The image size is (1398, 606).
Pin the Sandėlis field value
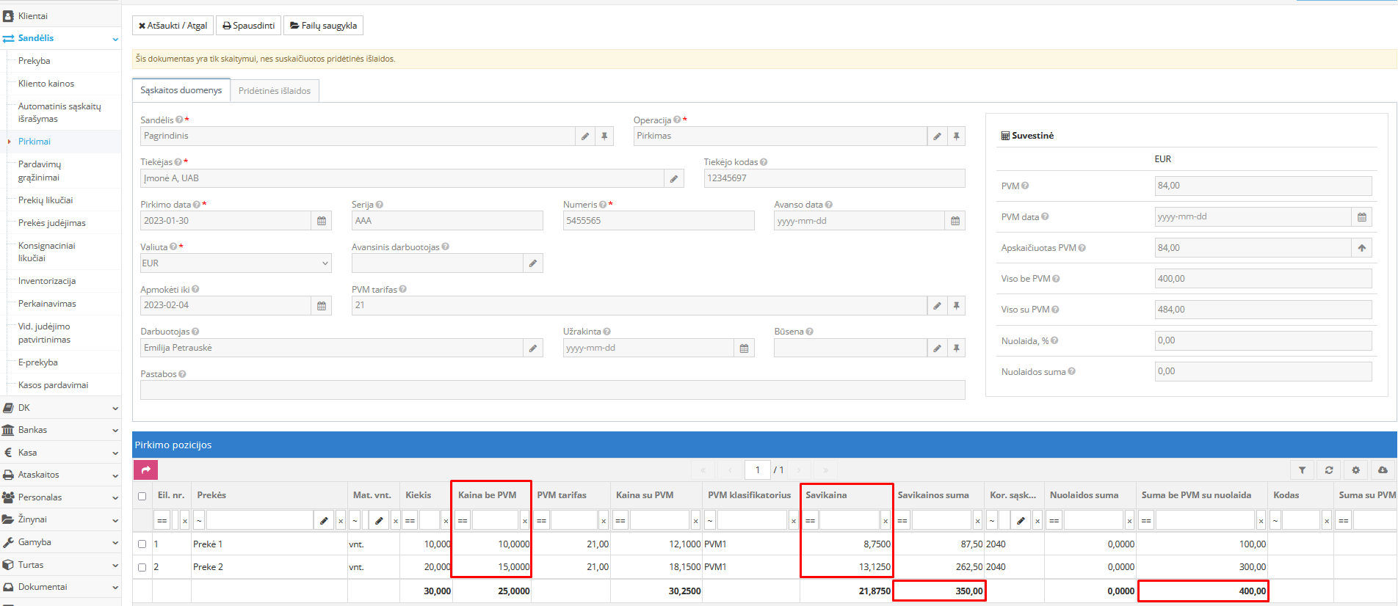[604, 136]
